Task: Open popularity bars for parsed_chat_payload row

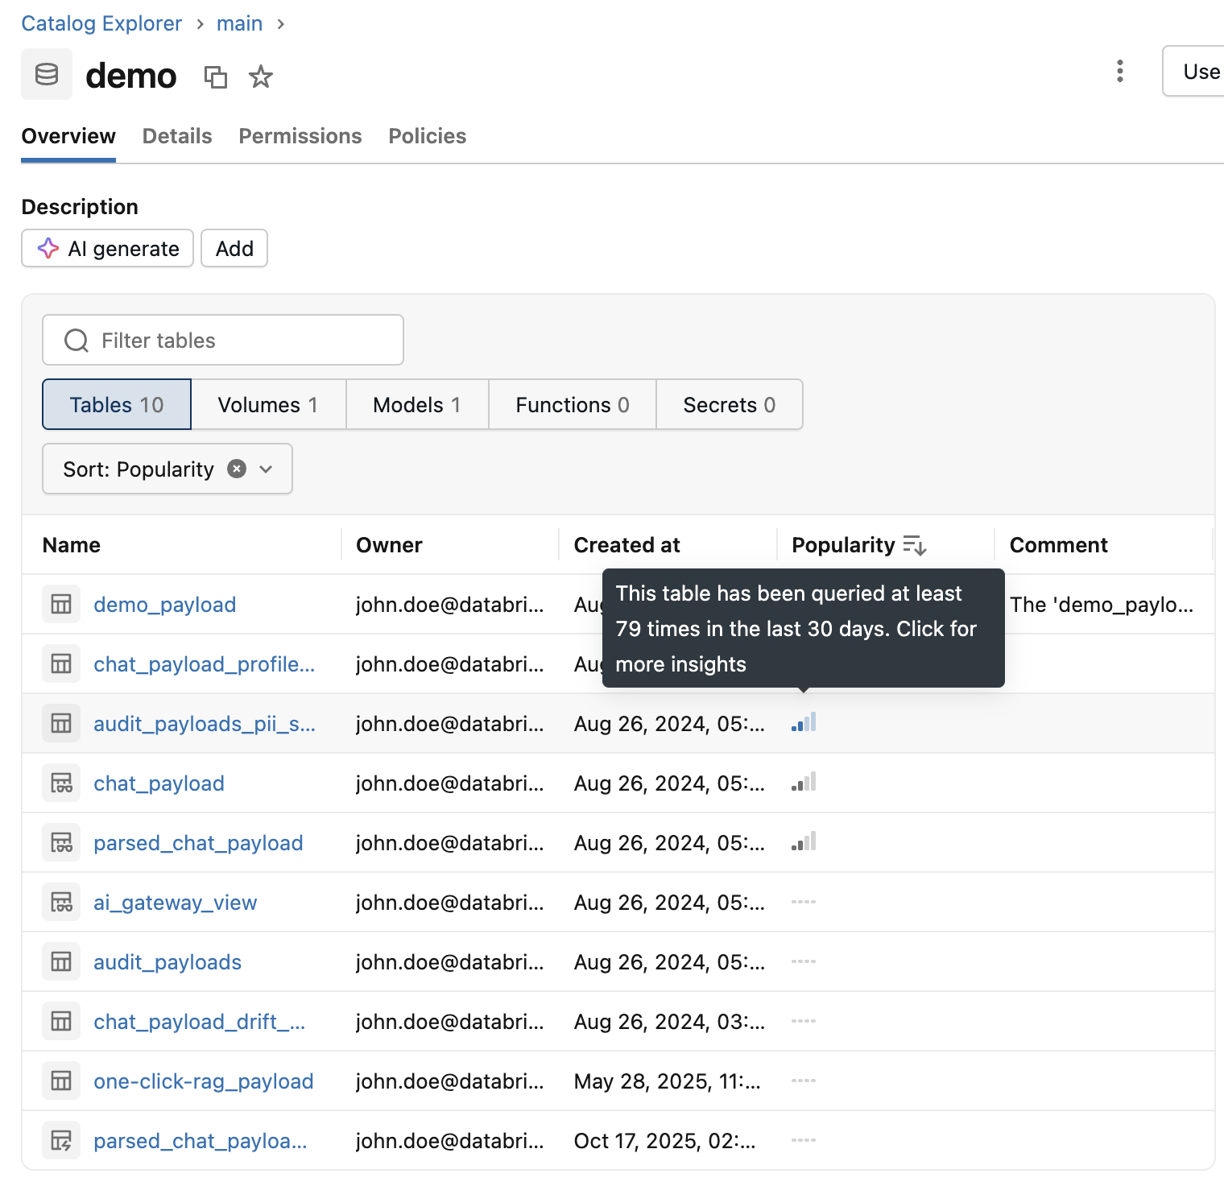Action: [804, 841]
